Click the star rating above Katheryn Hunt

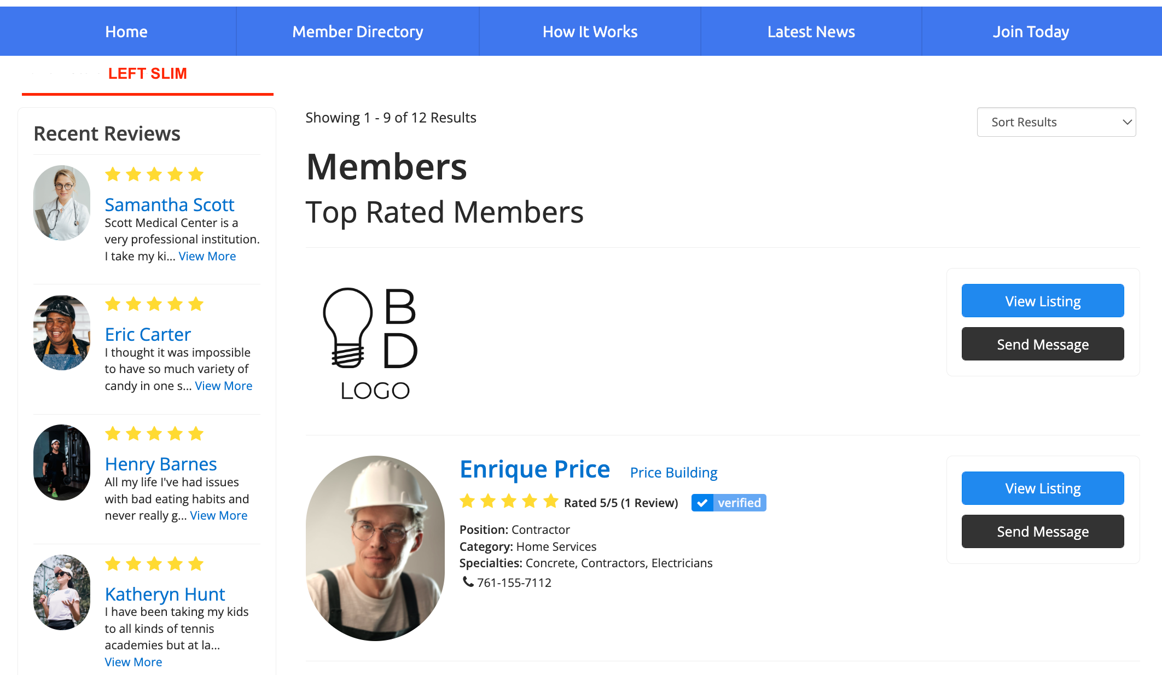point(154,564)
